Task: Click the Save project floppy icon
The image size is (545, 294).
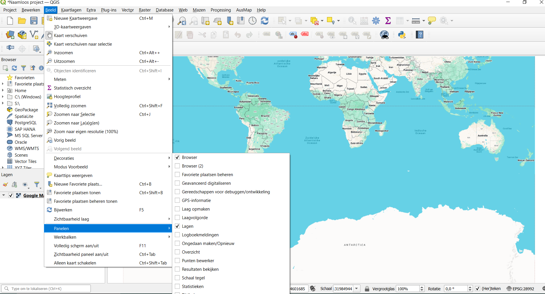Action: click(34, 21)
